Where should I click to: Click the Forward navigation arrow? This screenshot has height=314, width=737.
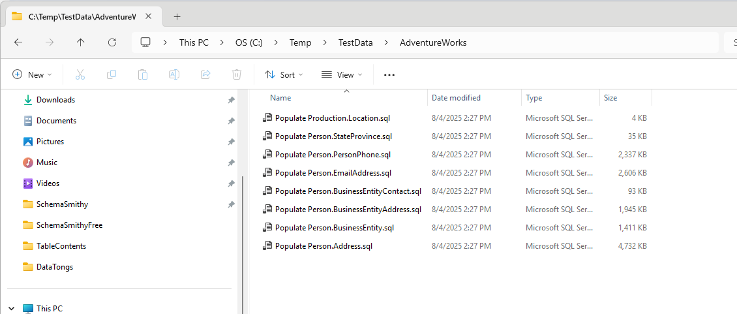point(50,42)
